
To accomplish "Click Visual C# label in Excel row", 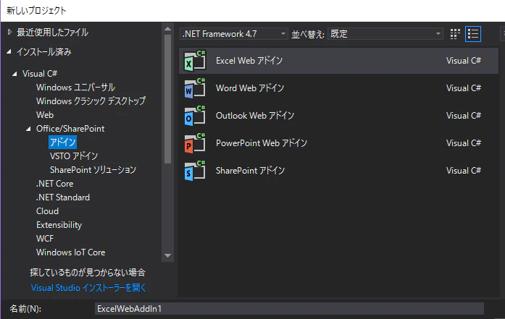I will tap(464, 61).
